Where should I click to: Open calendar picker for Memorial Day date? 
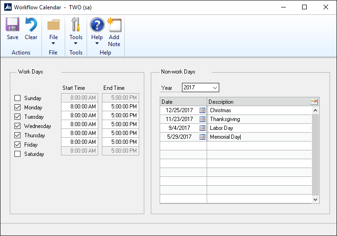tap(202, 137)
